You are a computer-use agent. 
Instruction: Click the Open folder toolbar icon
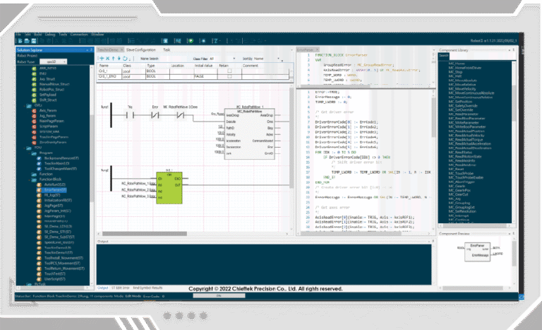[x=27, y=41]
